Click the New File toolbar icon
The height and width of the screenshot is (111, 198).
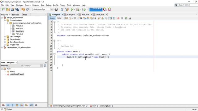tap(3, 10)
